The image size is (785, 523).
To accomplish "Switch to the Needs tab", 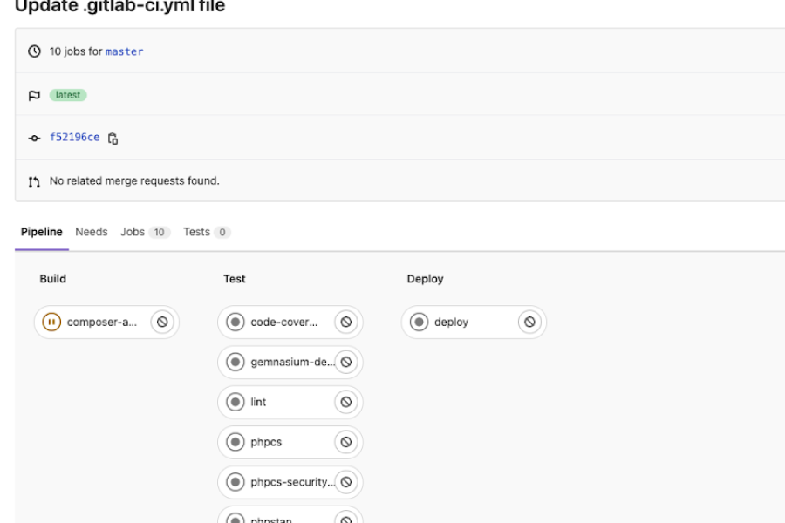I will tap(92, 232).
